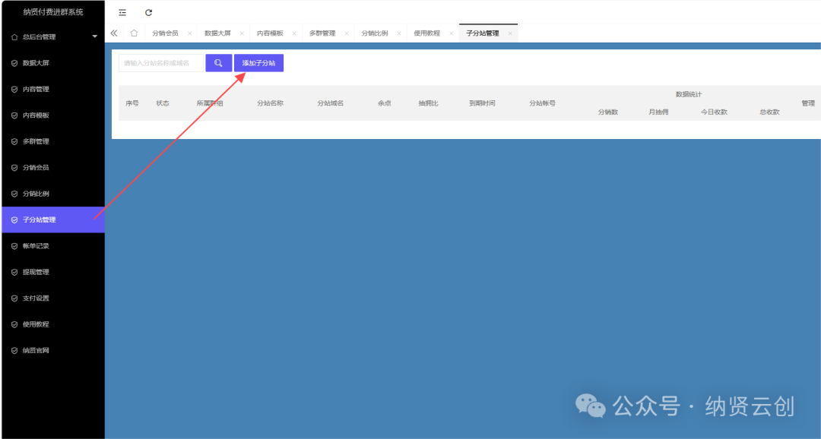Switch to the 多群管理 tab

click(322, 33)
